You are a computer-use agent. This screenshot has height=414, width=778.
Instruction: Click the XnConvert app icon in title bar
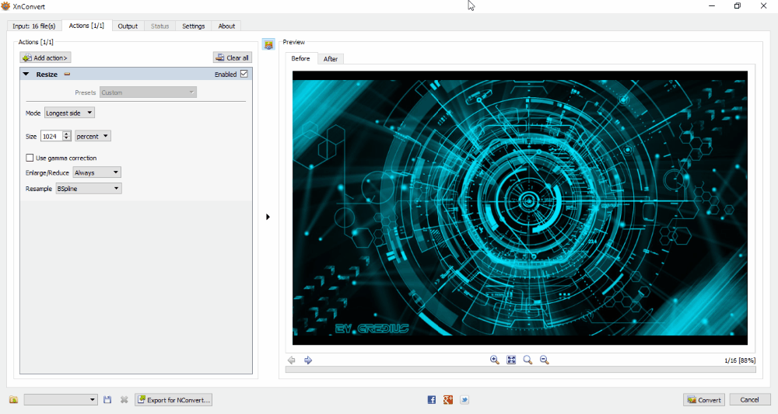pyautogui.click(x=5, y=6)
